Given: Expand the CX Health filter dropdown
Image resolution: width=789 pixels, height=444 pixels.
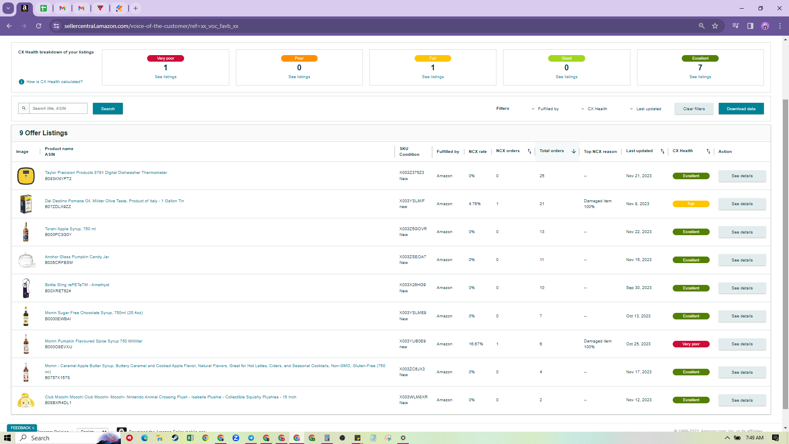Looking at the screenshot, I should click(594, 109).
